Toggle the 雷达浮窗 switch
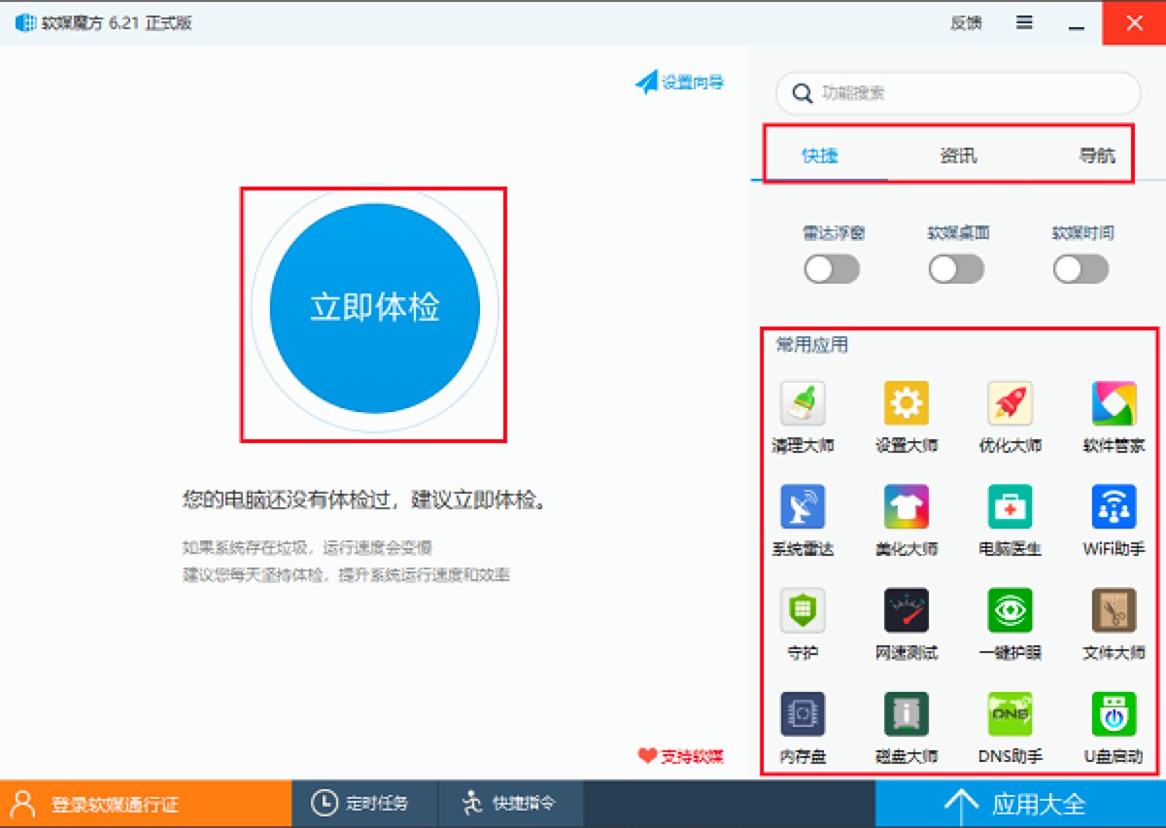 tap(832, 269)
